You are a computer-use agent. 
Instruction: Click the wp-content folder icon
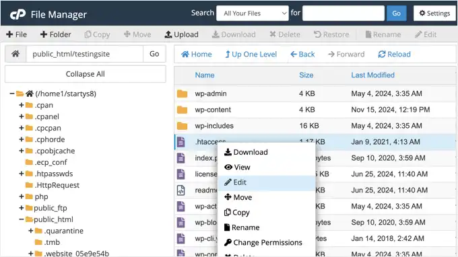pos(182,110)
